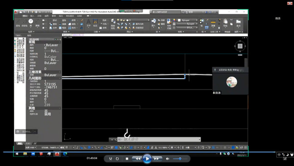Select the Line tool in ribbon

tap(18, 22)
